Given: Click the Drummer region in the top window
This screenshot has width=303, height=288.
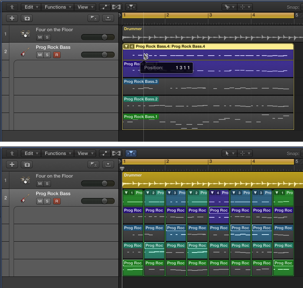Looking at the screenshot, I should point(213,34).
